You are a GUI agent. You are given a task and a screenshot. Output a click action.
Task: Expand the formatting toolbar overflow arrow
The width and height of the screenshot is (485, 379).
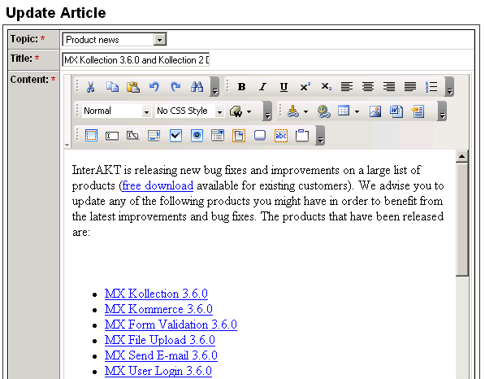click(450, 87)
